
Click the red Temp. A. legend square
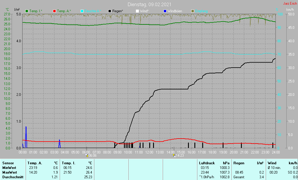pyautogui.click(x=54, y=11)
